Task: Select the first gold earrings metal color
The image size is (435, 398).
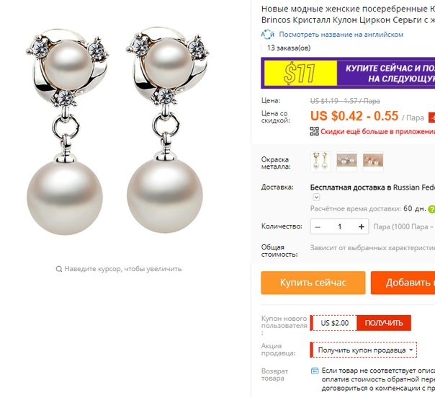Action: coord(320,161)
